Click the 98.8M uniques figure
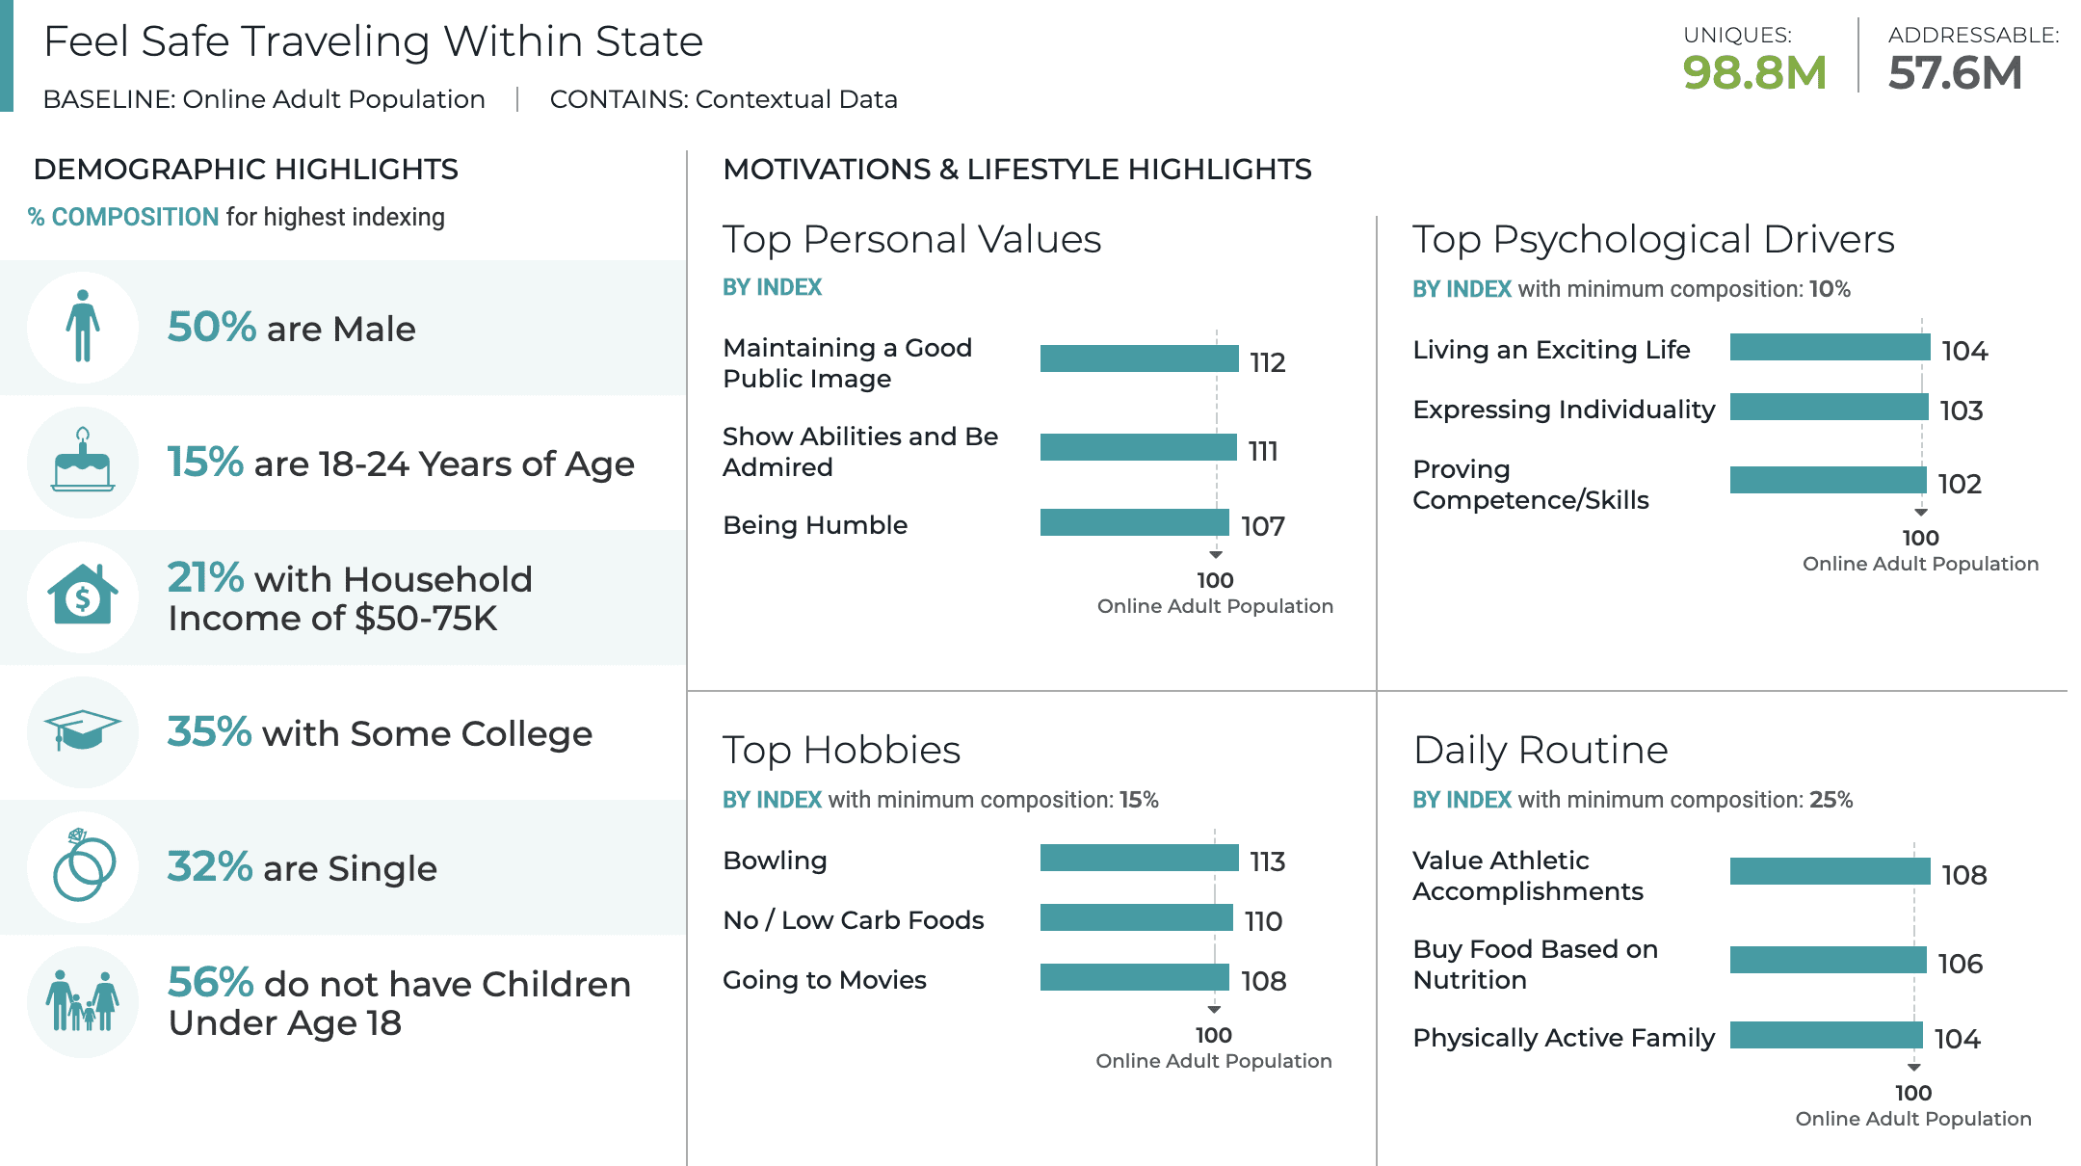 click(x=1754, y=73)
